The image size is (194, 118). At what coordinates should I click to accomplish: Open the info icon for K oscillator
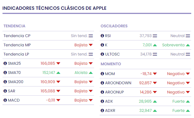(x=102, y=45)
